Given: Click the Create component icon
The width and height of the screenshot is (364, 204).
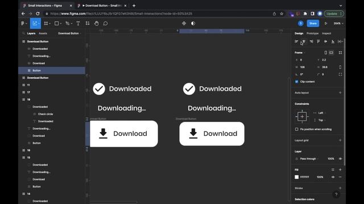Looking at the screenshot, I should point(184,23).
